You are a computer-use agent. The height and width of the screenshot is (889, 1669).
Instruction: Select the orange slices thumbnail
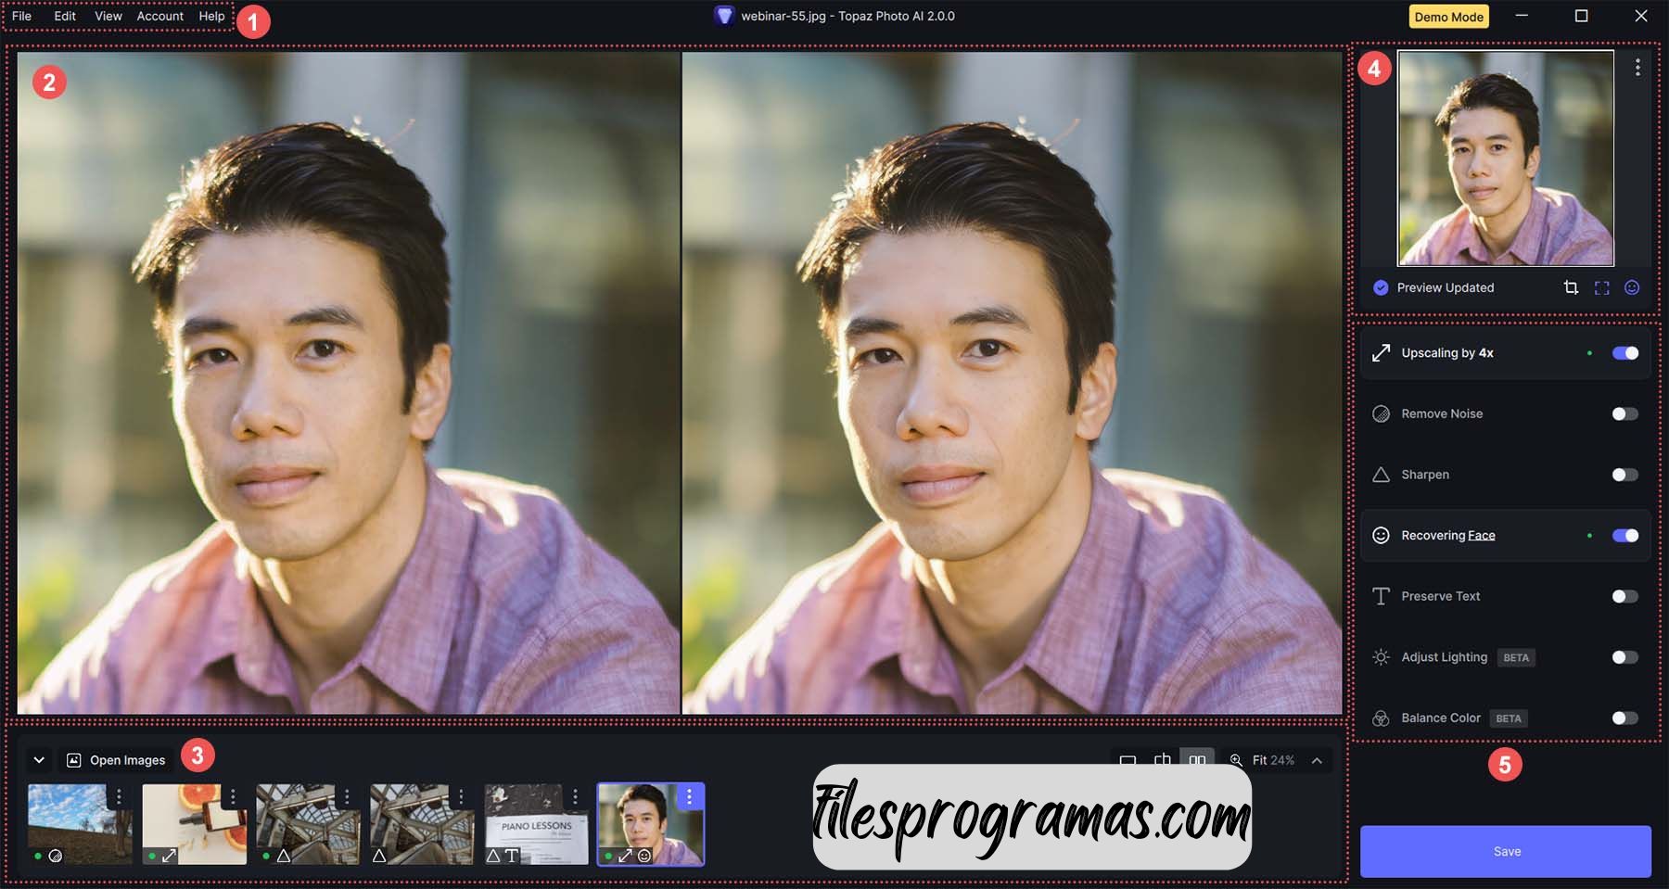tap(194, 824)
